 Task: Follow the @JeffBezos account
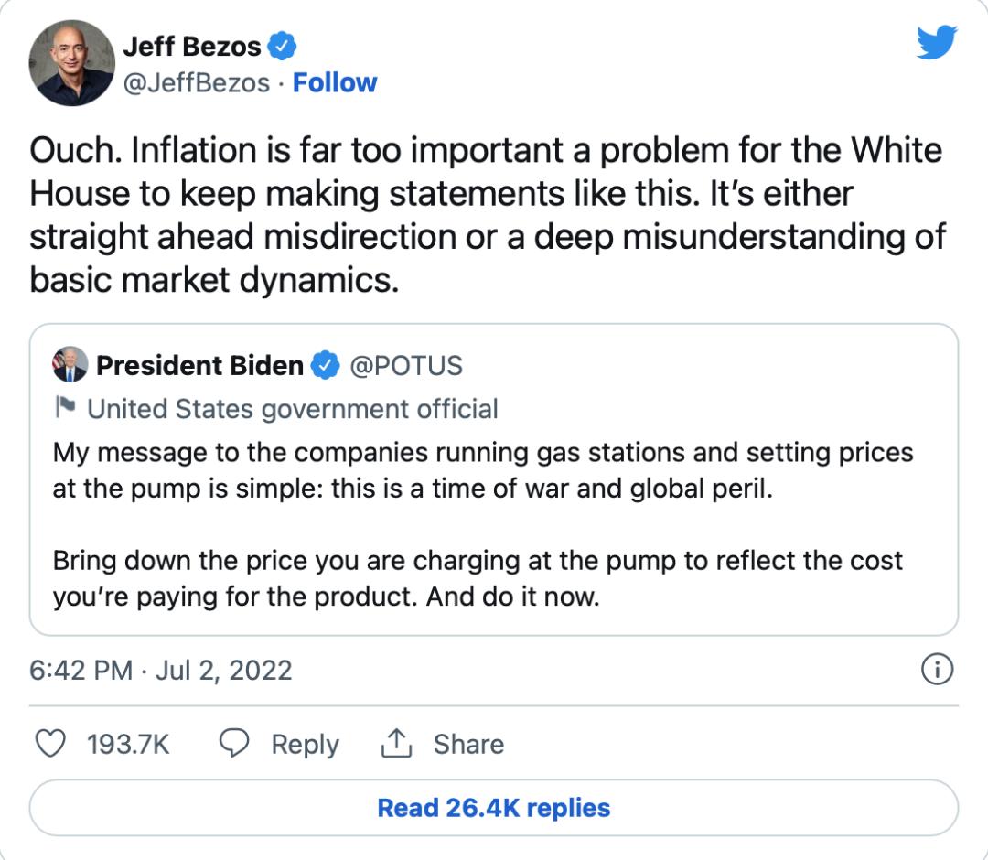pos(335,82)
